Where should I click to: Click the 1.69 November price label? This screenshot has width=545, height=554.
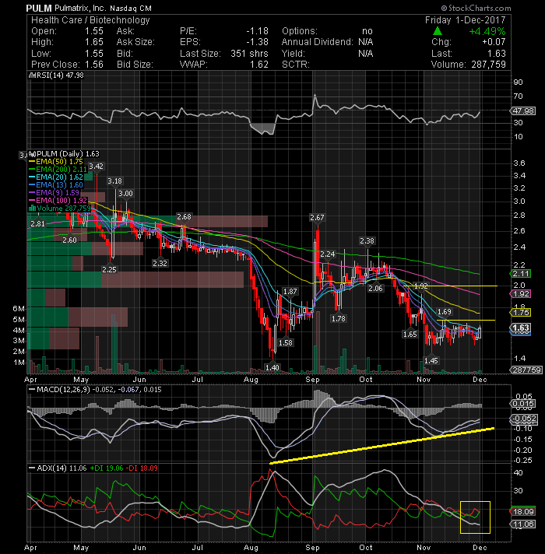coord(445,311)
